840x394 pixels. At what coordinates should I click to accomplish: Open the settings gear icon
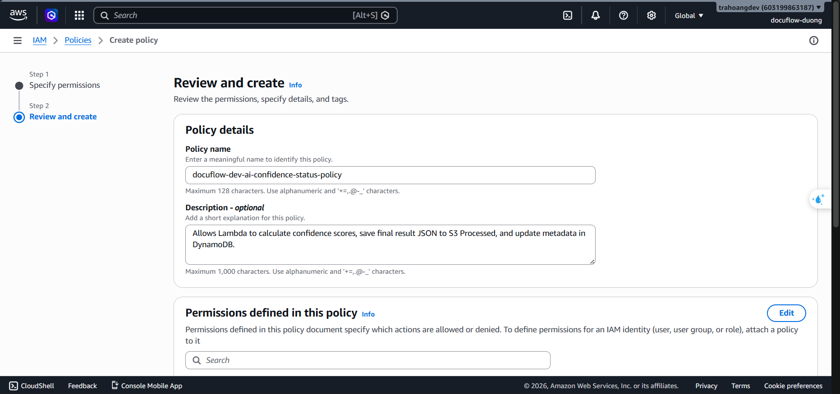[652, 15]
